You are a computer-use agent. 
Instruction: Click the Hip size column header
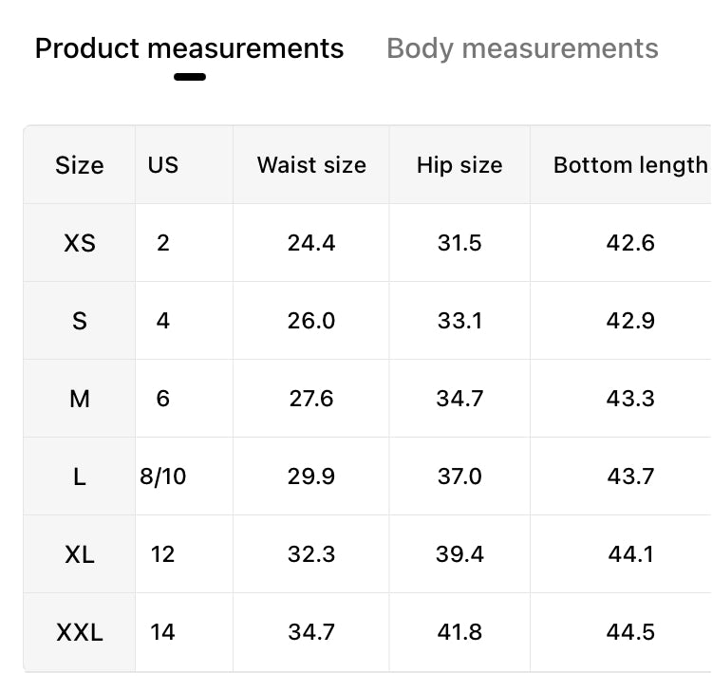pos(459,165)
